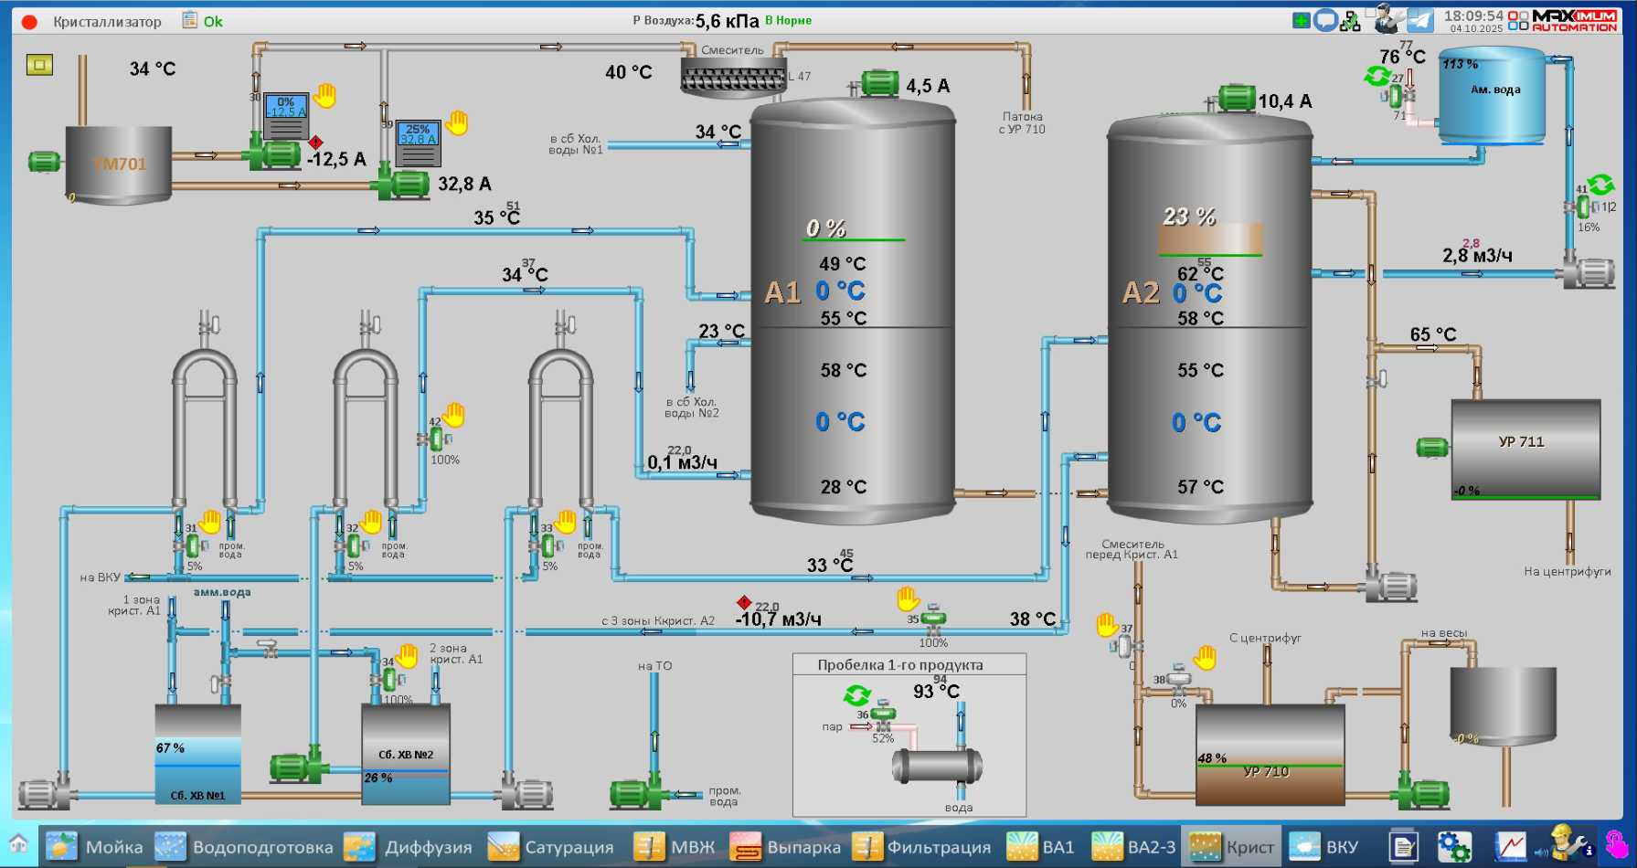The width and height of the screenshot is (1637, 868).
Task: Click the blue chat messages icon
Action: click(1325, 20)
